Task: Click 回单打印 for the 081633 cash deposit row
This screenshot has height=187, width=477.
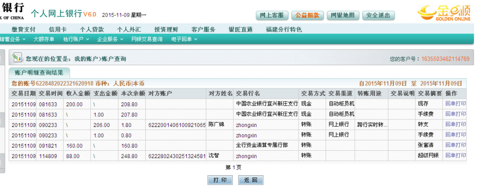Action: pyautogui.click(x=456, y=104)
